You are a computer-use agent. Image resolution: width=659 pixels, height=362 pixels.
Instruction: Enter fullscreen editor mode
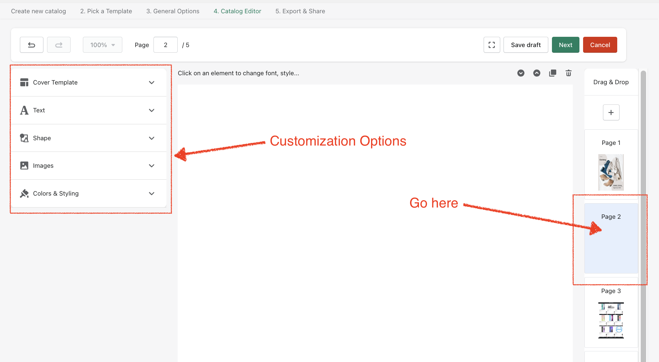(492, 45)
